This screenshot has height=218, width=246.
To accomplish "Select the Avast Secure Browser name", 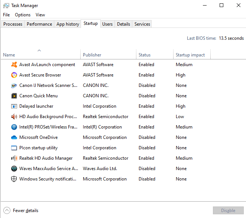I will click(x=40, y=75).
